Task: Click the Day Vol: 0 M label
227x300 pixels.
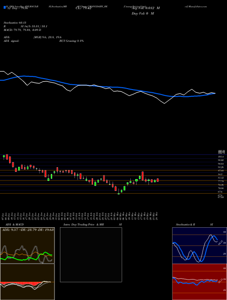Action: tap(143, 14)
